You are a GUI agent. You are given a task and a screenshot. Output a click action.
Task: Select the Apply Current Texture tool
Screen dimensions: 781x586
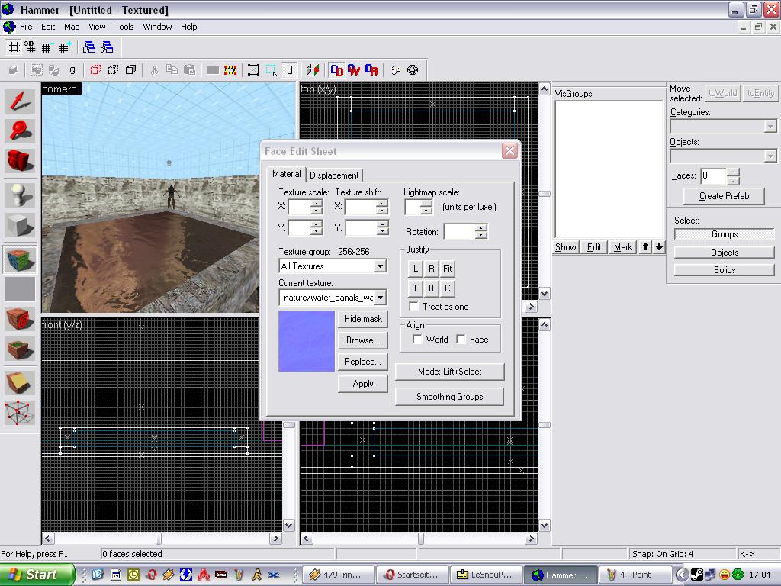[x=20, y=289]
